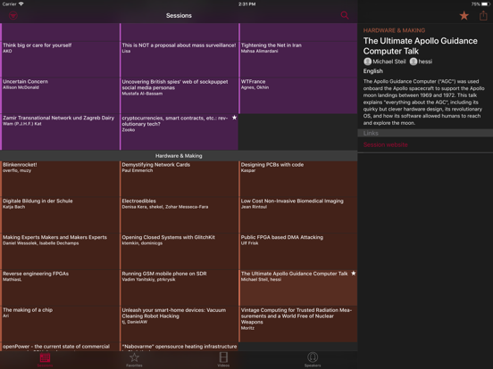Select speaker Michael Steil avatar
Image resolution: width=493 pixels, height=369 pixels.
[367, 61]
